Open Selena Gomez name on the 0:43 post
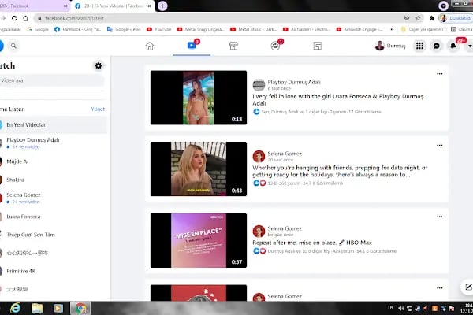This screenshot has width=473, height=315. click(285, 154)
